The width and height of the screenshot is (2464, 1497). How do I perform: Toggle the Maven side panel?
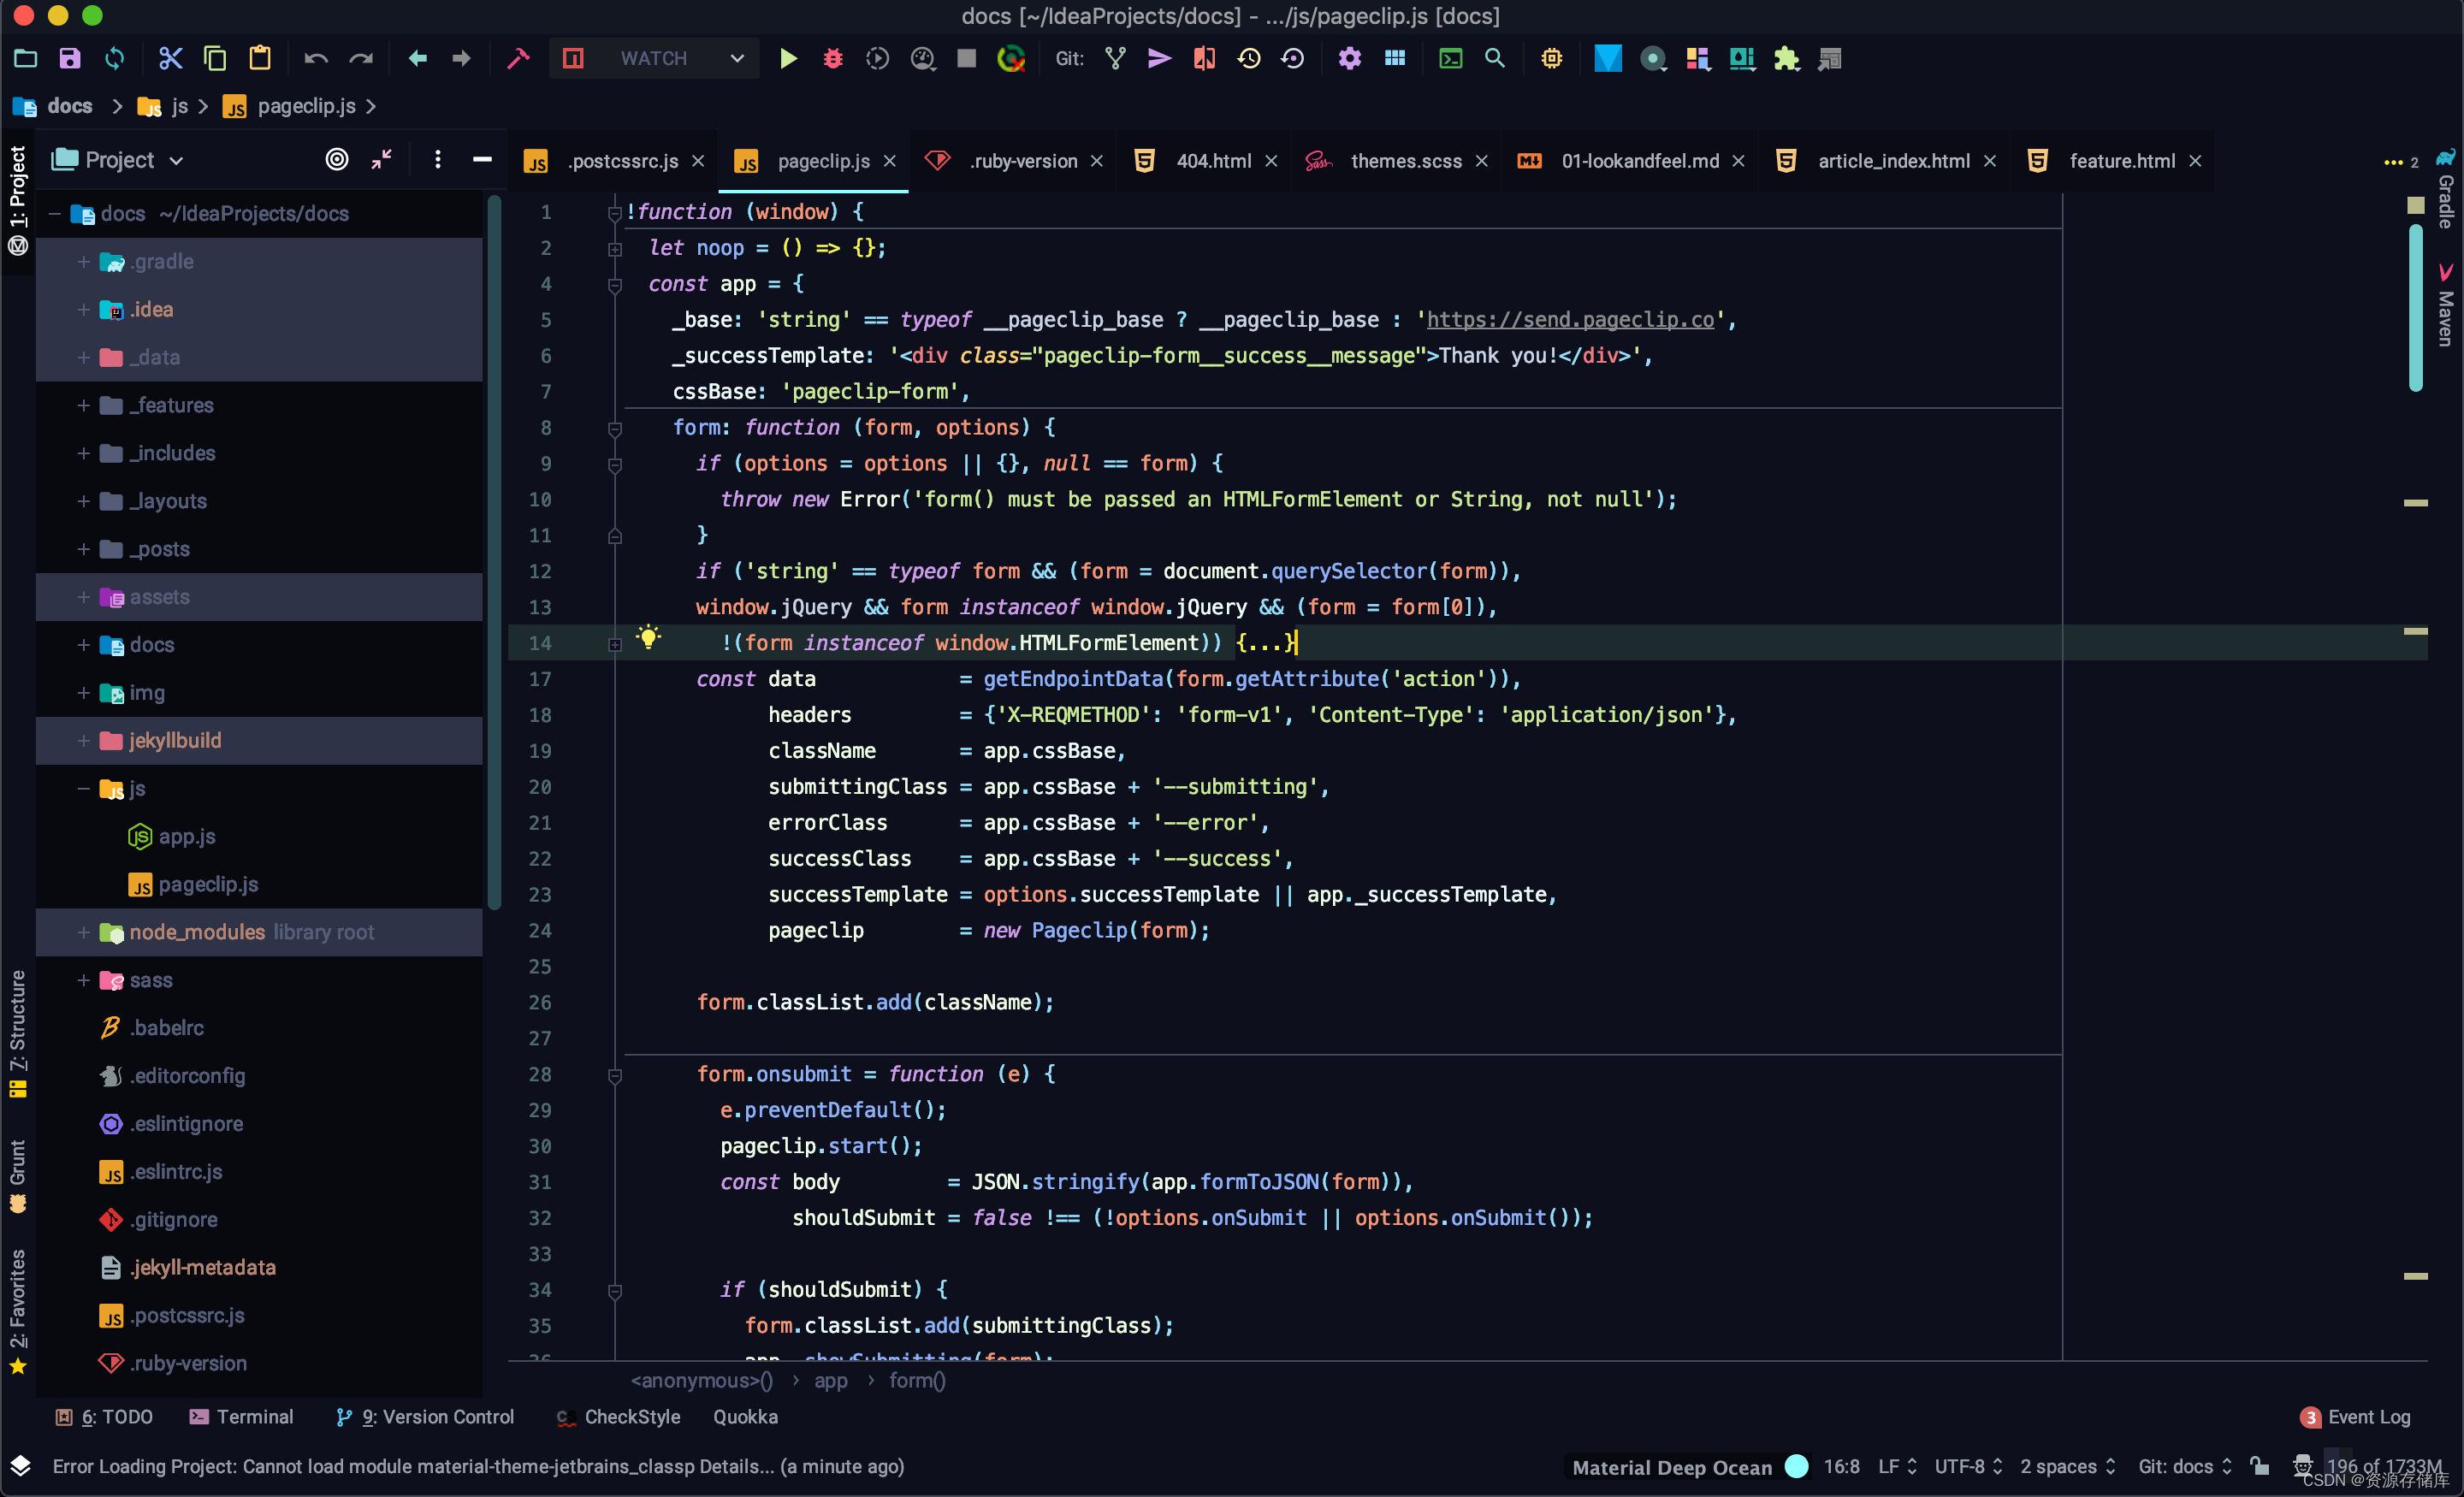[x=2446, y=306]
